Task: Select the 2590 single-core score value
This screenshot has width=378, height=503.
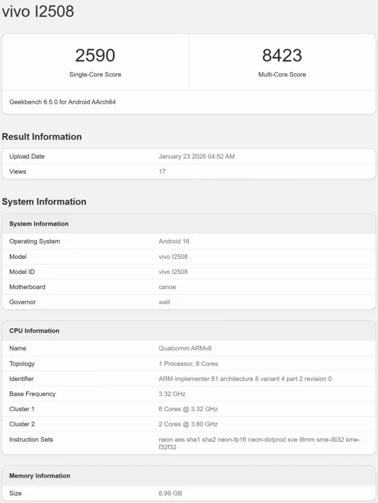Action: 95,55
